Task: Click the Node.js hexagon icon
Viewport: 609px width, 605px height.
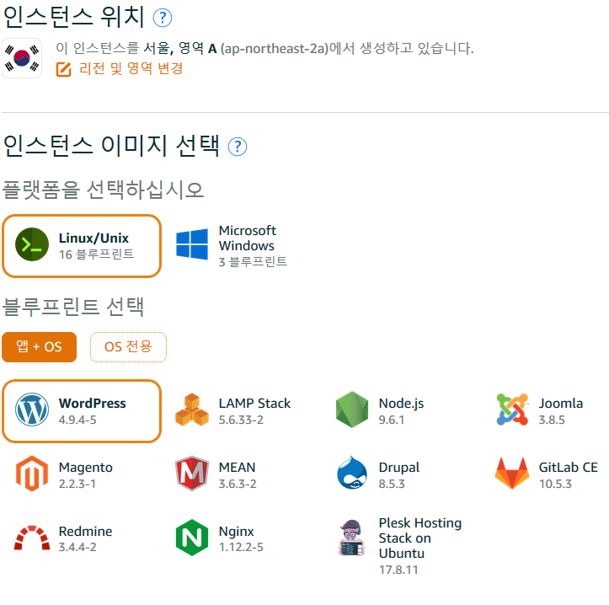Action: click(352, 410)
